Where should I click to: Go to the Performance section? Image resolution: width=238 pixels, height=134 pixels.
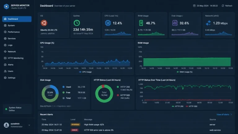[x=17, y=32]
